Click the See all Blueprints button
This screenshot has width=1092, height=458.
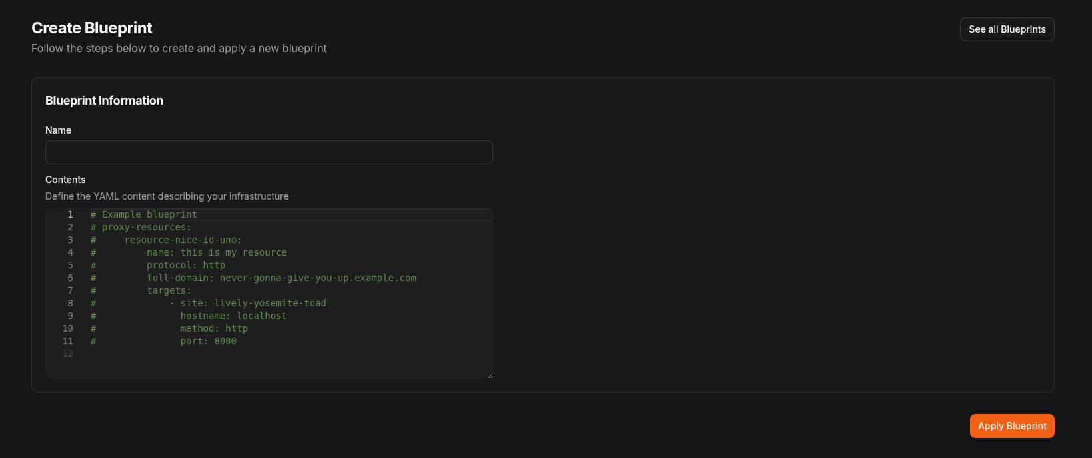[x=1007, y=29]
